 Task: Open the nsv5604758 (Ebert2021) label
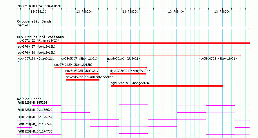tap(218, 59)
